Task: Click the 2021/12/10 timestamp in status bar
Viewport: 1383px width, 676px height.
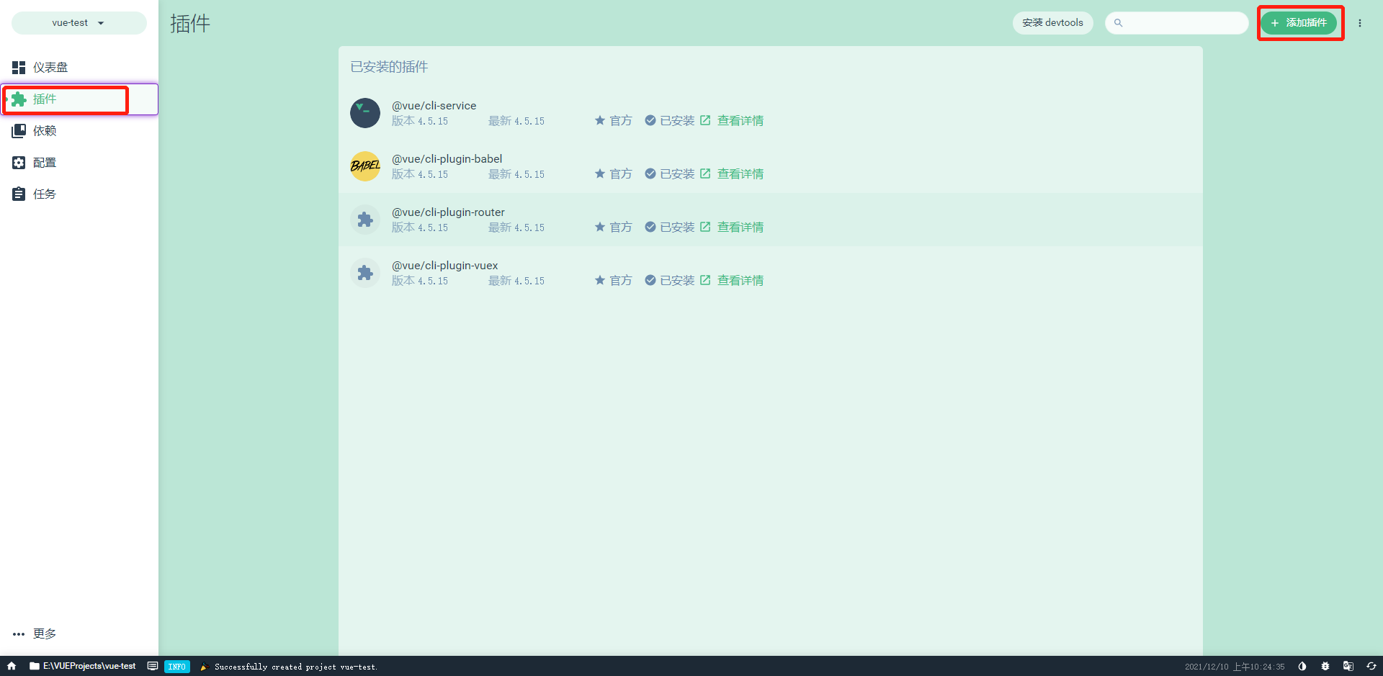Action: pyautogui.click(x=1235, y=667)
